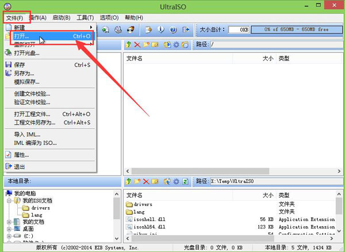This screenshot has width=345, height=252.
Task: Expand the (C:) drive tree node
Action: tap(9, 236)
